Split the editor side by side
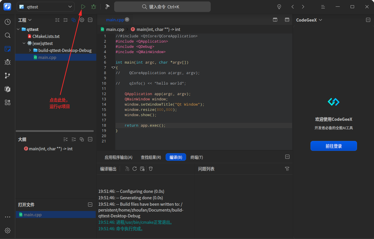This screenshot has height=239, width=374. (275, 20)
